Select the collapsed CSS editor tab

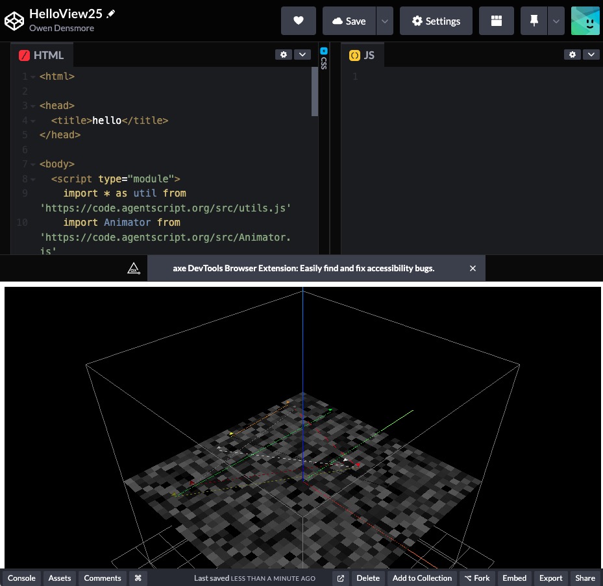(x=324, y=60)
